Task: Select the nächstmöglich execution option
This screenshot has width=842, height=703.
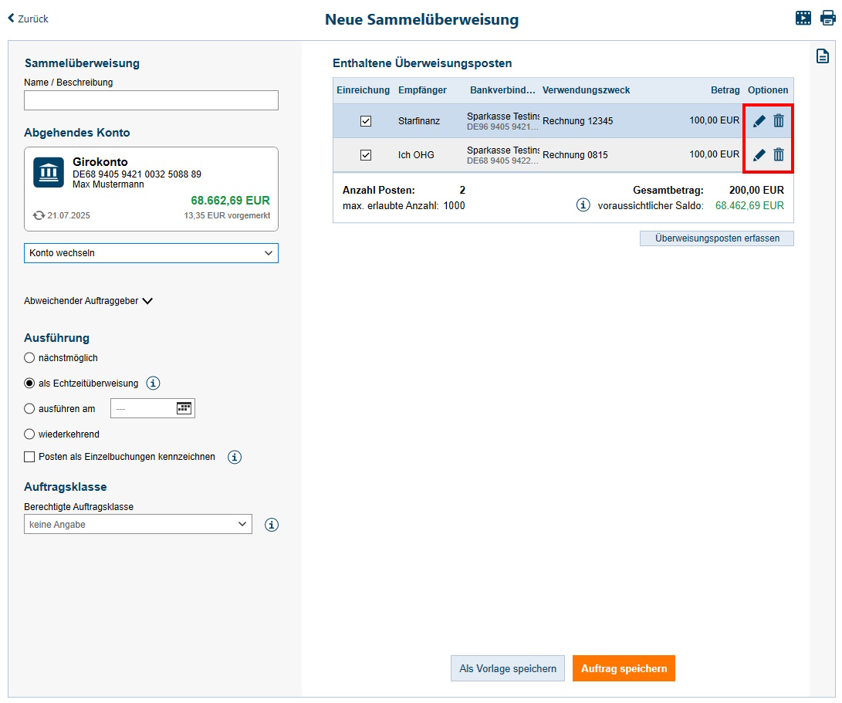Action: (x=30, y=358)
